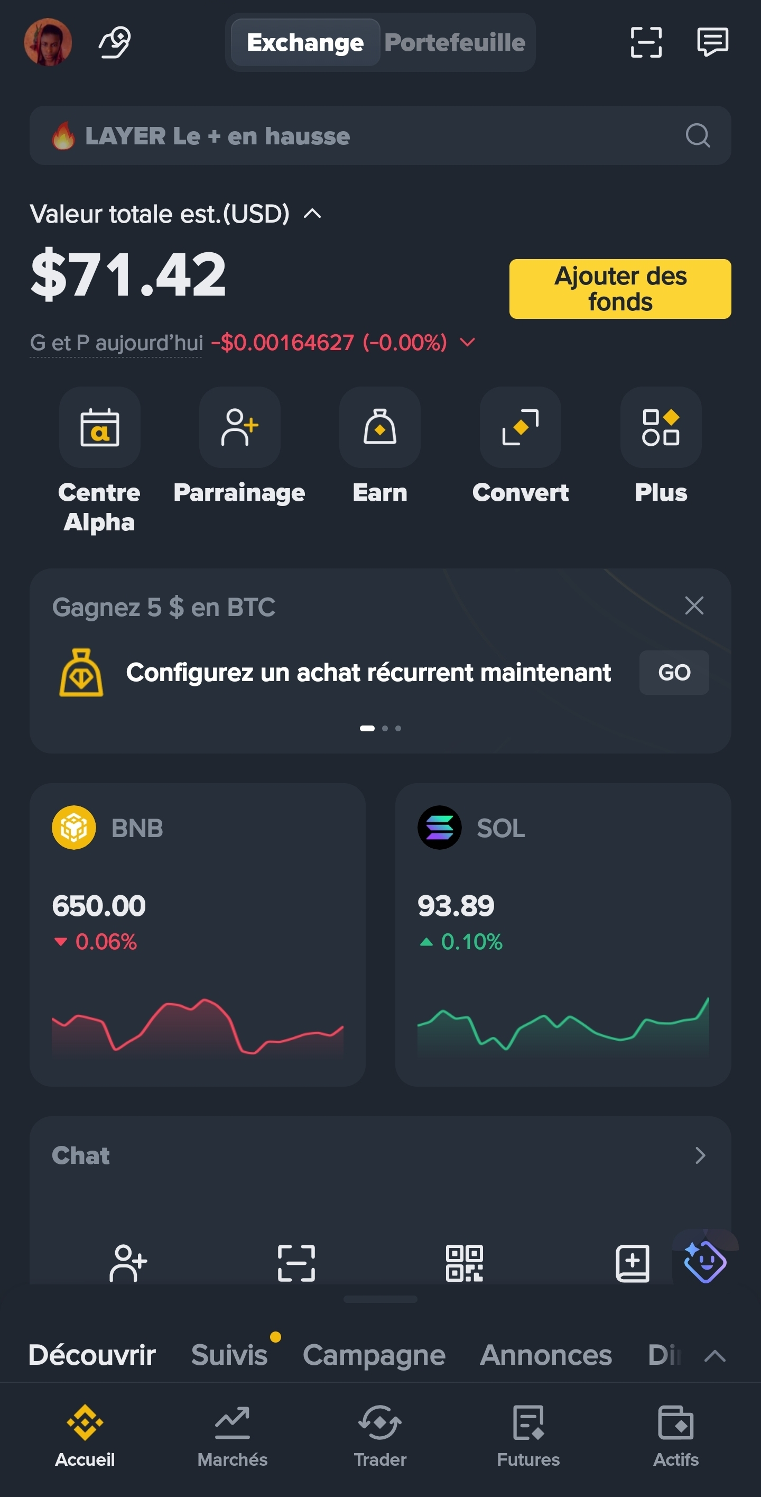The height and width of the screenshot is (1497, 761).
Task: Tap the yellow recurring-buy bag icon
Action: 81,673
